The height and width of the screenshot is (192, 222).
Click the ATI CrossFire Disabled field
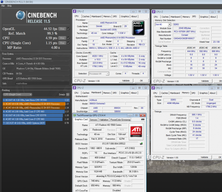117,191
